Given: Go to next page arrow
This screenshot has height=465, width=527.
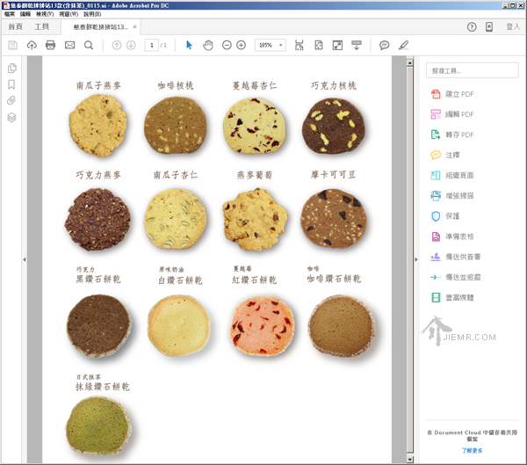Looking at the screenshot, I should [x=131, y=45].
